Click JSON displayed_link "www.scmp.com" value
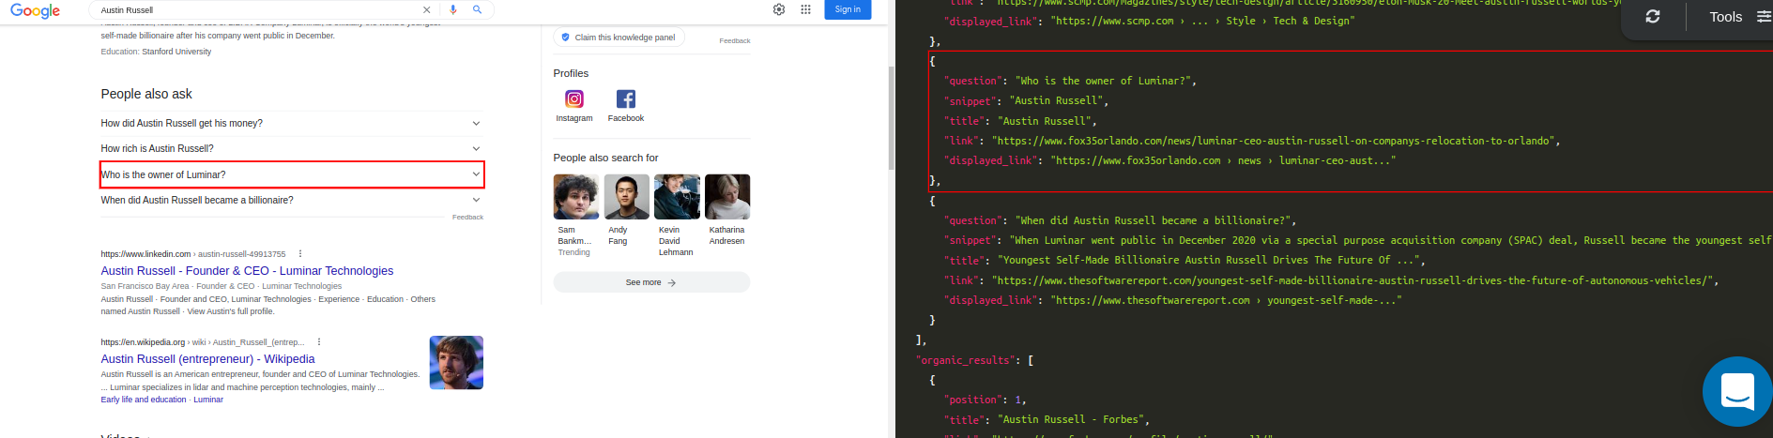 pos(1203,21)
